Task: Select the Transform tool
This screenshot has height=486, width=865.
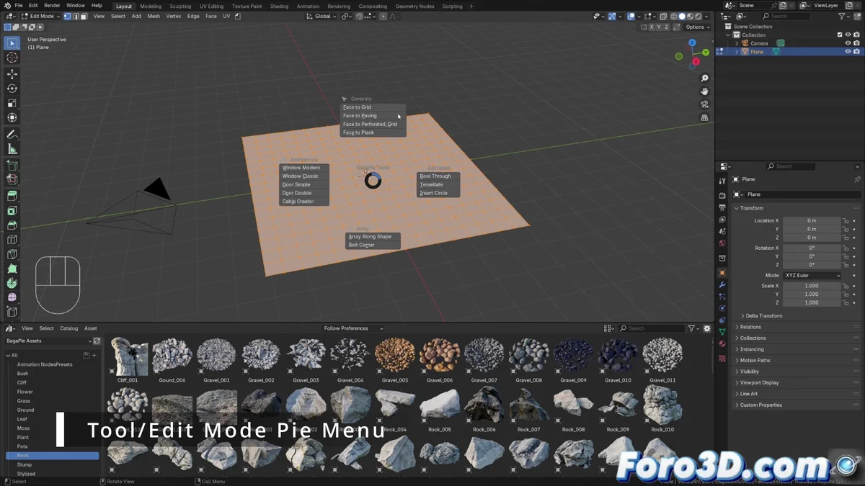Action: tap(12, 117)
